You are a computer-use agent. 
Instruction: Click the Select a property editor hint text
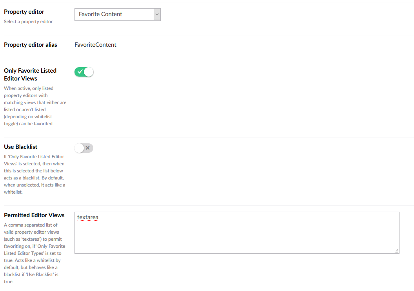(28, 22)
